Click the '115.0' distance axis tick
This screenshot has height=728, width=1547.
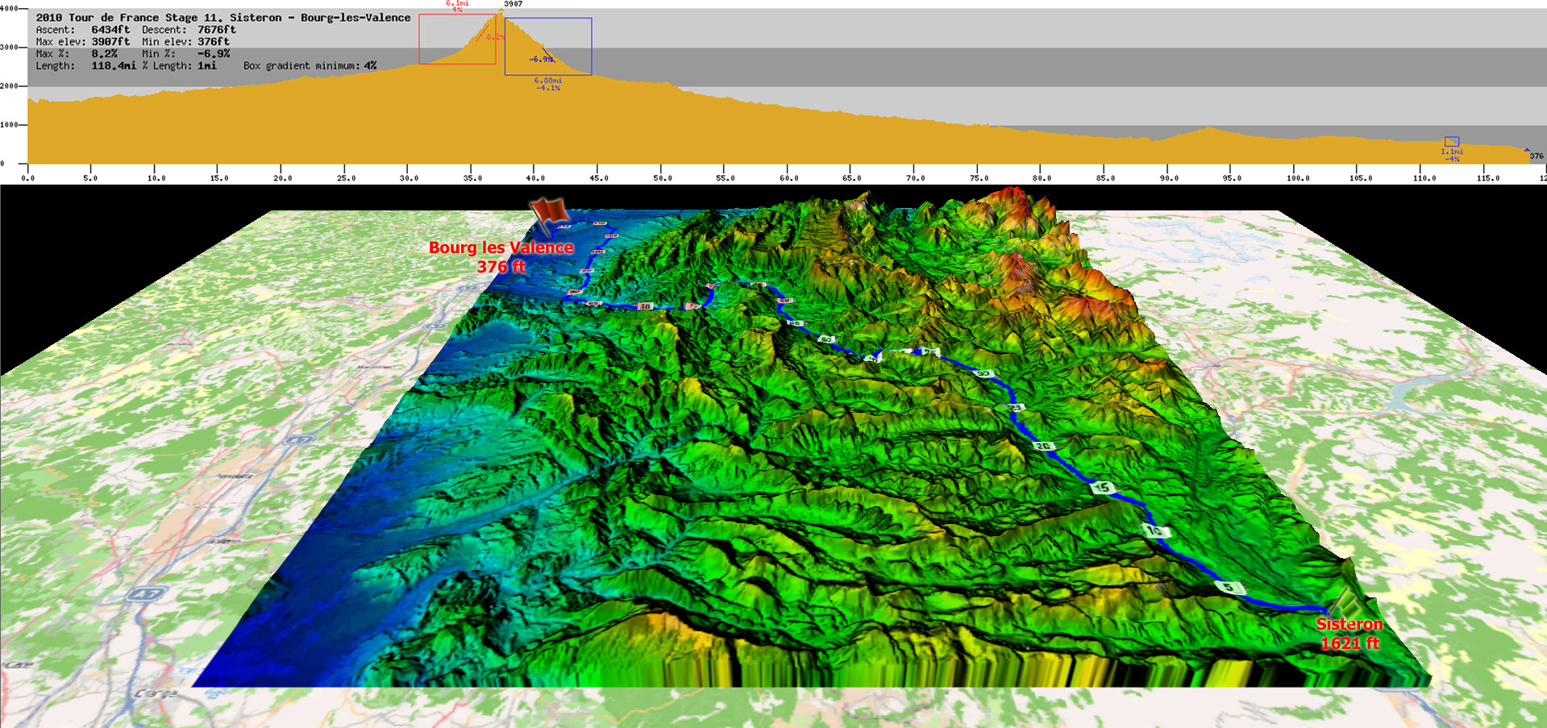coord(1487,178)
